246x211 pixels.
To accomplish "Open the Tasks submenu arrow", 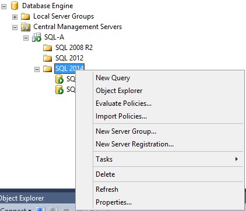I will (x=237, y=159).
